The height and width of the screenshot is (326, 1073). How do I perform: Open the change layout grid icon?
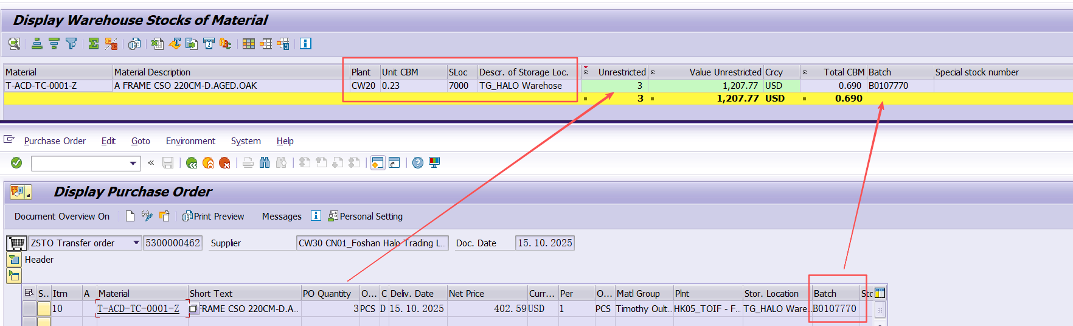(248, 44)
